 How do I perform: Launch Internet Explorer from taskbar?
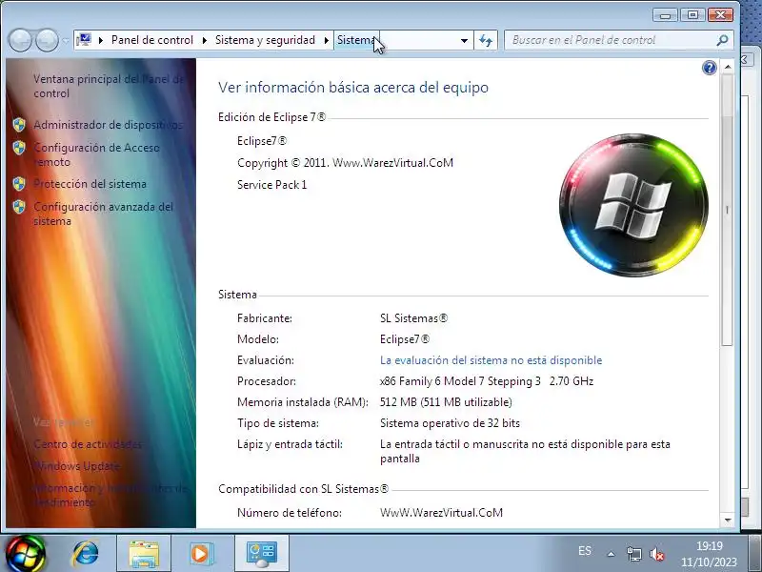[x=86, y=554]
